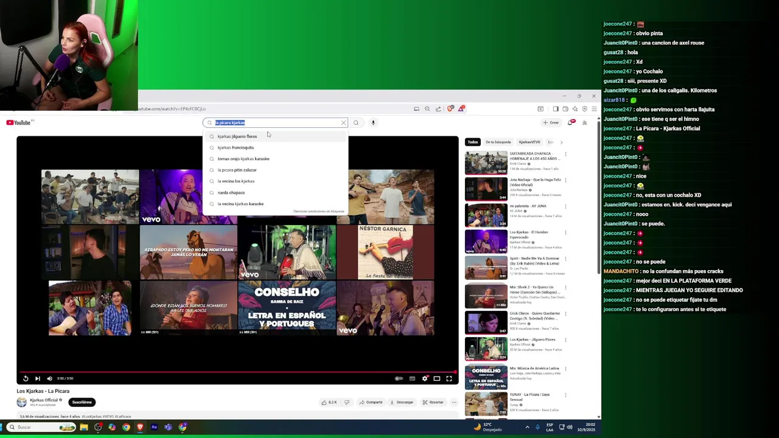Select suggestion 'kjarkas jilguero flores'

click(x=275, y=136)
